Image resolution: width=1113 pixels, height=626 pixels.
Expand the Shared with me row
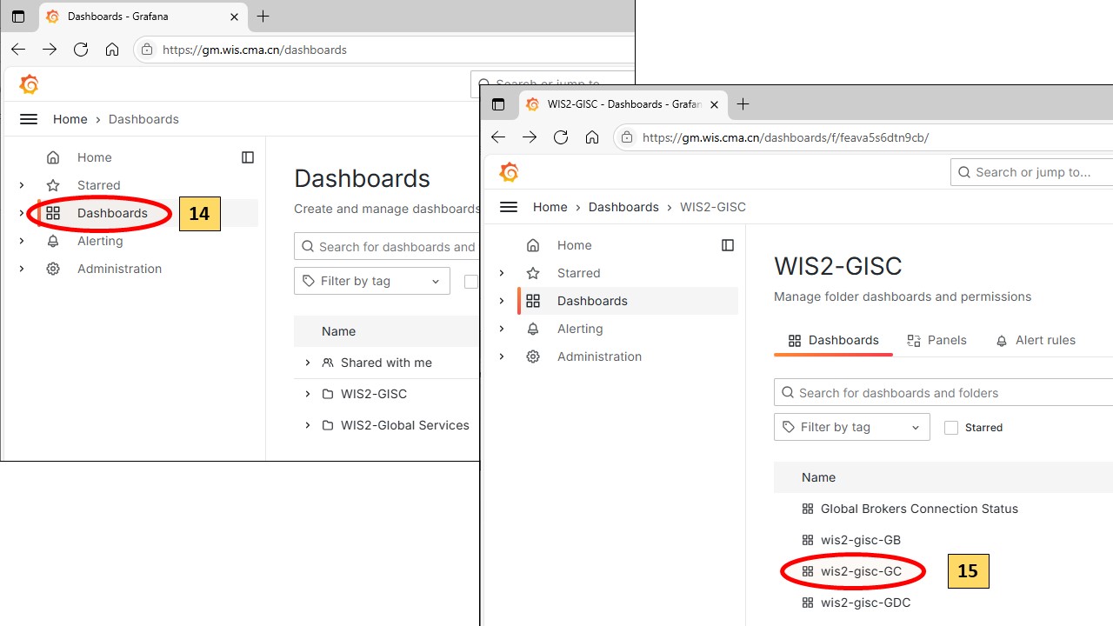[308, 363]
